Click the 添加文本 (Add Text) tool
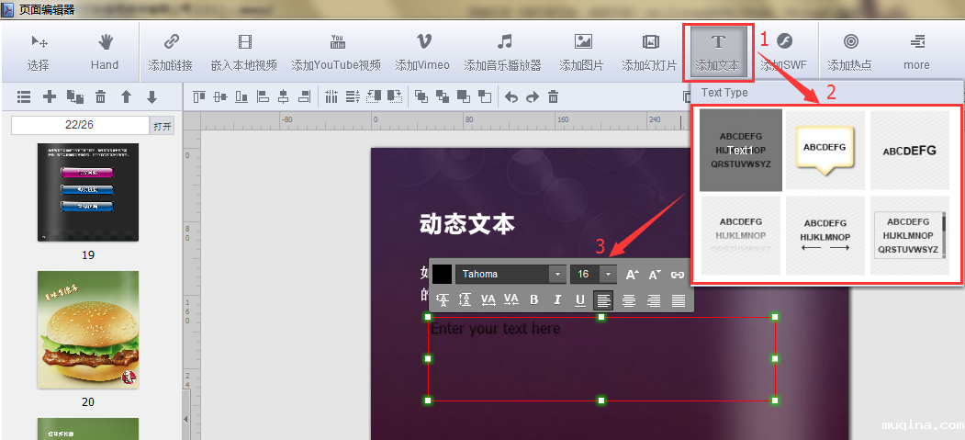The width and height of the screenshot is (965, 440). tap(718, 52)
